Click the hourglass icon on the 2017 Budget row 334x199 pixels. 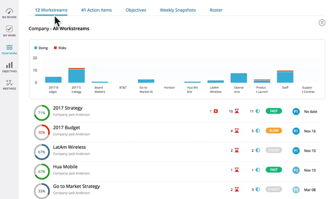(x=237, y=131)
